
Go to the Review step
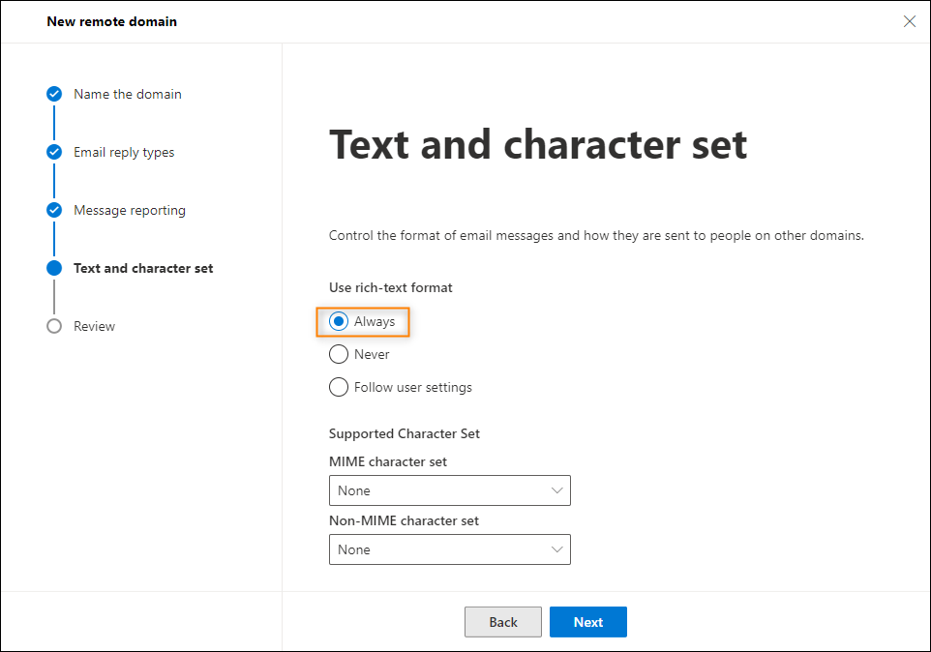coord(96,326)
